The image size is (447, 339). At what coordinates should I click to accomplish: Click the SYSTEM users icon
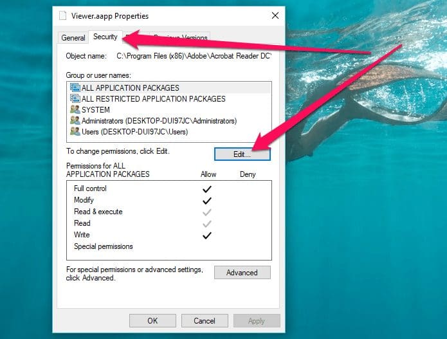pyautogui.click(x=75, y=109)
